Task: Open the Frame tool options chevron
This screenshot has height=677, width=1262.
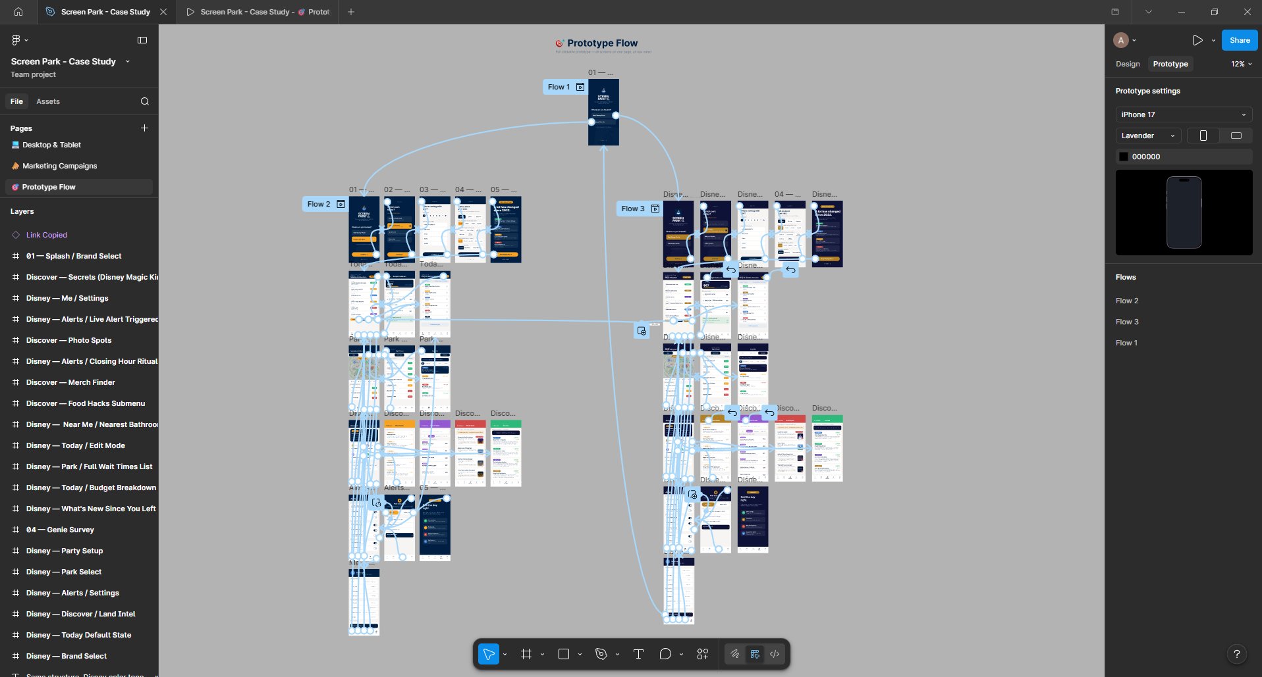Action: (x=543, y=654)
